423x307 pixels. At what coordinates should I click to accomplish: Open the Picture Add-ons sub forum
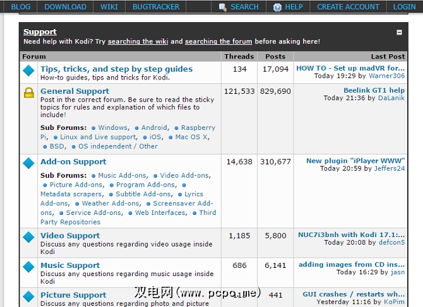(x=76, y=185)
